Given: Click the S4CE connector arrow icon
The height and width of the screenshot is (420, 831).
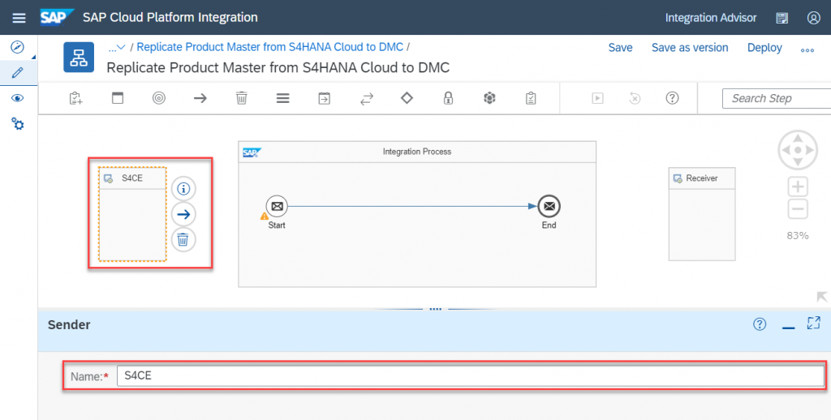Looking at the screenshot, I should 183,214.
